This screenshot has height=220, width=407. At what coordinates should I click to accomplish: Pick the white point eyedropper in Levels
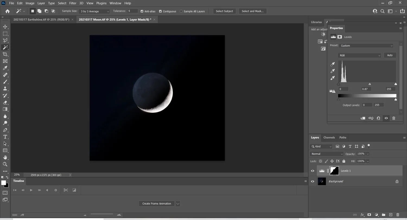[333, 78]
